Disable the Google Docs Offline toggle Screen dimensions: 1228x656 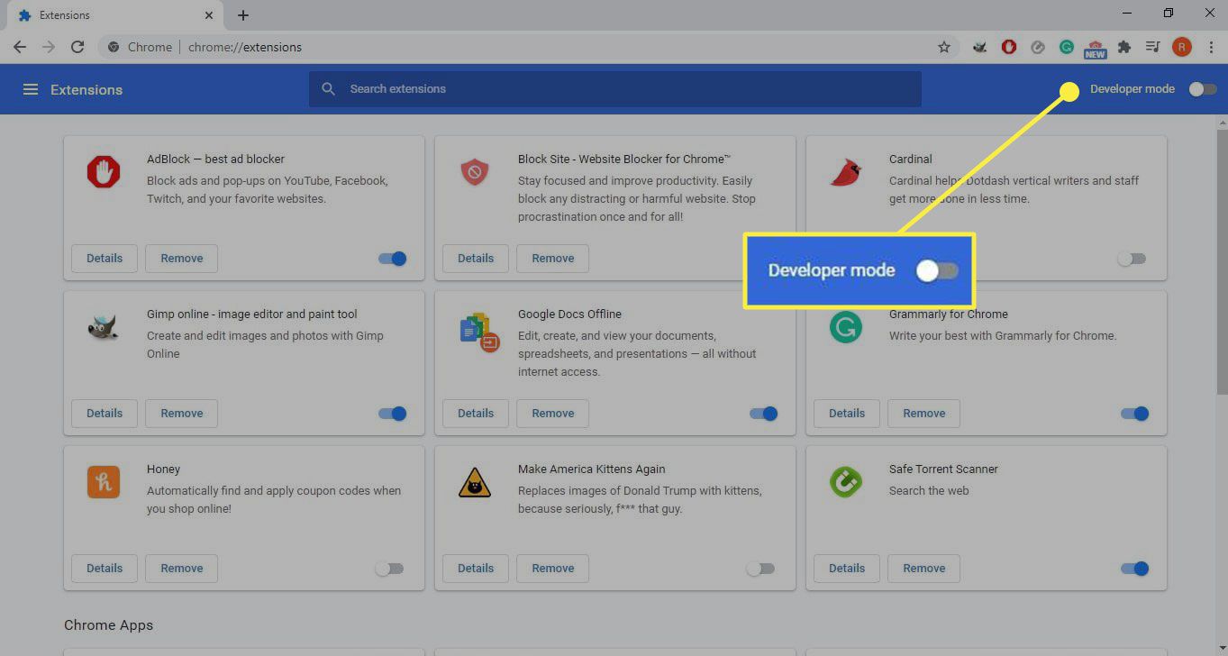[764, 414]
